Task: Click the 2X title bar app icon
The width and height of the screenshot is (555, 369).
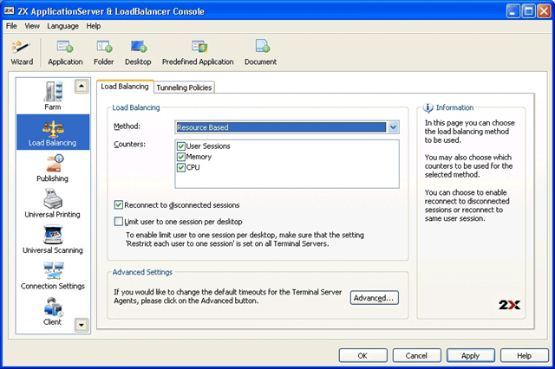Action: point(9,11)
